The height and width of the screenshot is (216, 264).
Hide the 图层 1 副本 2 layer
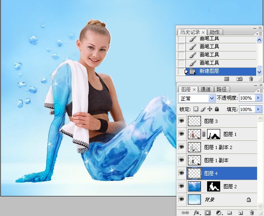182,147
